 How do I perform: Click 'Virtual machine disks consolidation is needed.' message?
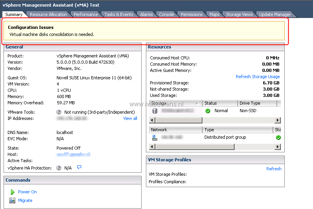(52, 34)
